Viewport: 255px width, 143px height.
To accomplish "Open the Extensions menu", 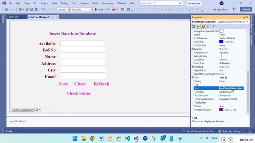I will point(108,3).
